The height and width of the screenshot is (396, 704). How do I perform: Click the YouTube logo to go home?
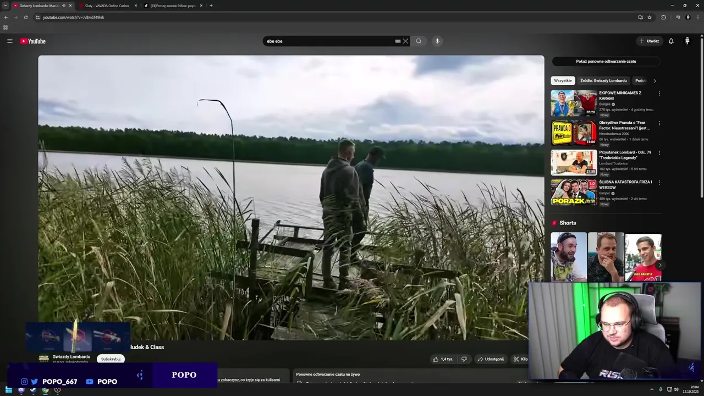click(x=33, y=41)
